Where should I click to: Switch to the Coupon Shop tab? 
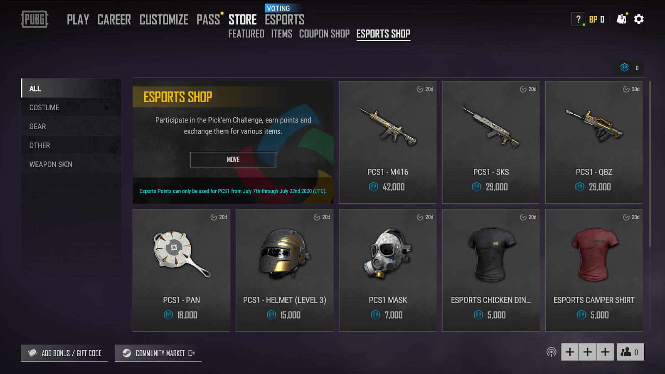pos(324,34)
